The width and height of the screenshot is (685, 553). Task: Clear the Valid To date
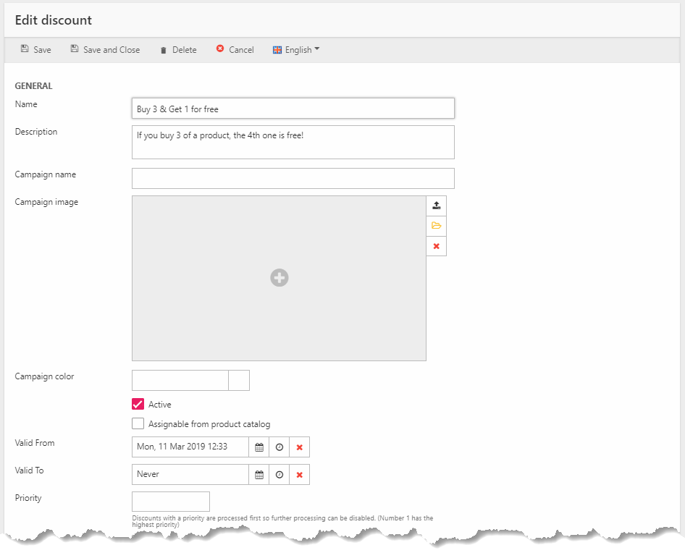(299, 475)
